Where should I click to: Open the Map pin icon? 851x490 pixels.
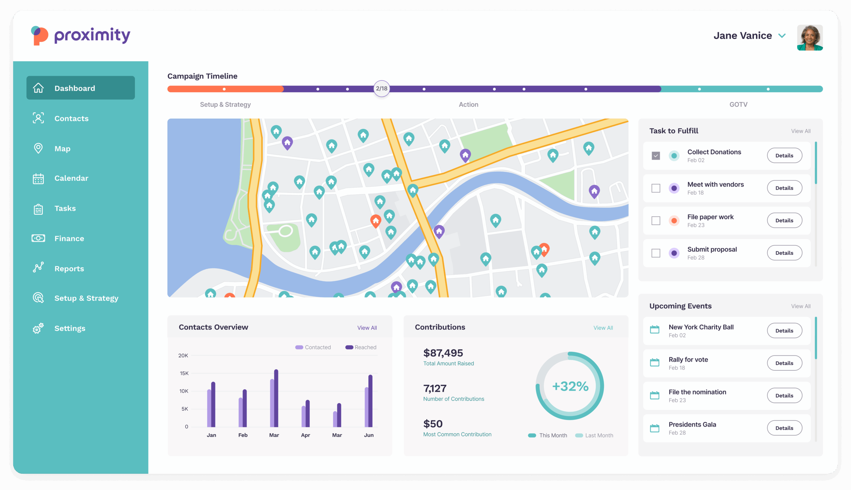pyautogui.click(x=38, y=148)
